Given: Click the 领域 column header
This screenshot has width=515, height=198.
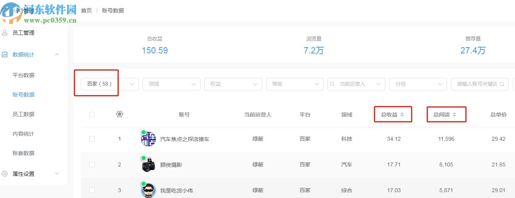Looking at the screenshot, I should [347, 115].
